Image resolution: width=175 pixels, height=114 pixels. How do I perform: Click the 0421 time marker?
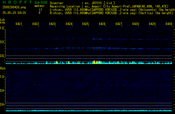click(19, 24)
